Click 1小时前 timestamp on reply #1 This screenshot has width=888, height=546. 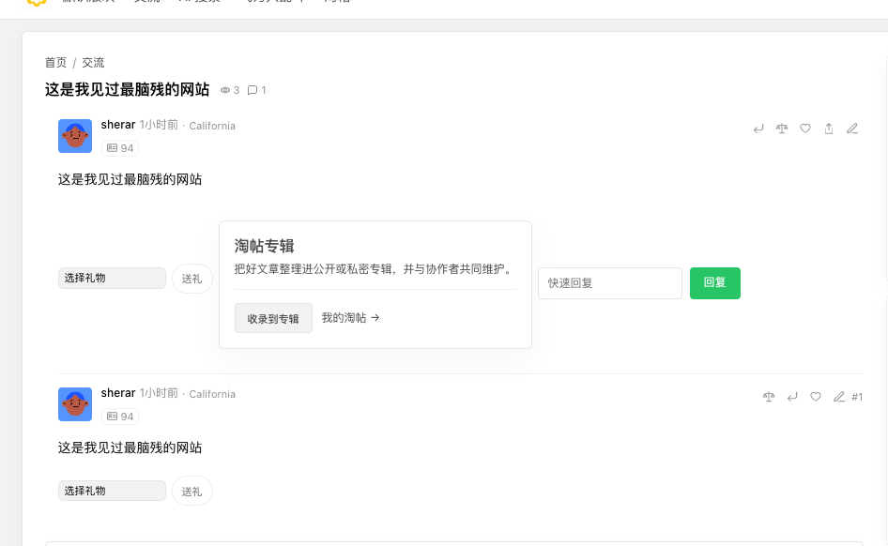pyautogui.click(x=160, y=393)
